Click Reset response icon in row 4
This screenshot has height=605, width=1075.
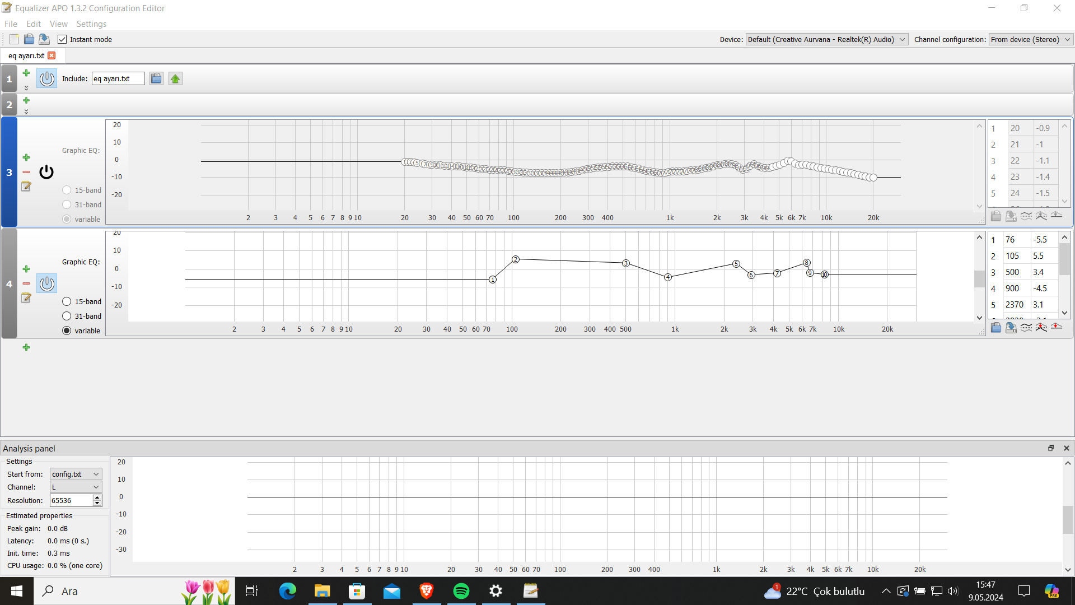coord(1056,327)
